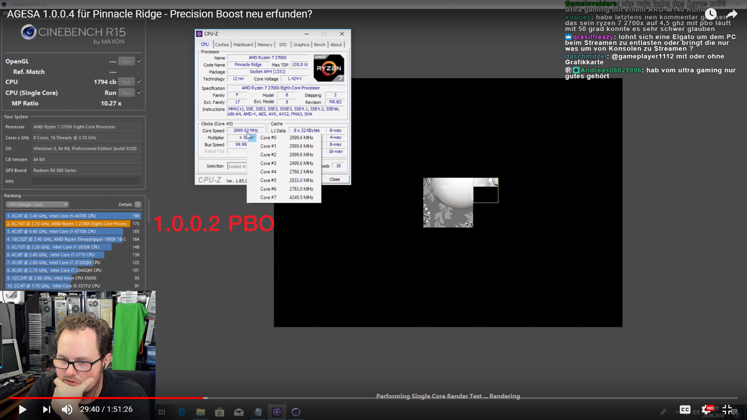The width and height of the screenshot is (747, 420).
Task: Open the Caches tab in CPU-Z
Action: (x=222, y=44)
